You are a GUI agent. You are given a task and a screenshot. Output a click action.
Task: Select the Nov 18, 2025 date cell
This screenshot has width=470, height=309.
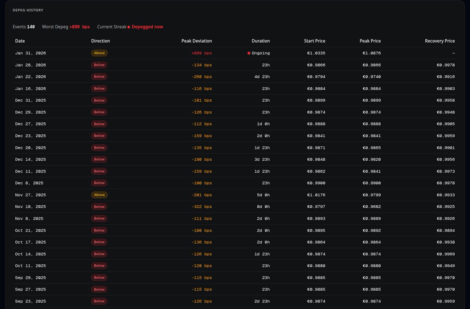coord(31,207)
